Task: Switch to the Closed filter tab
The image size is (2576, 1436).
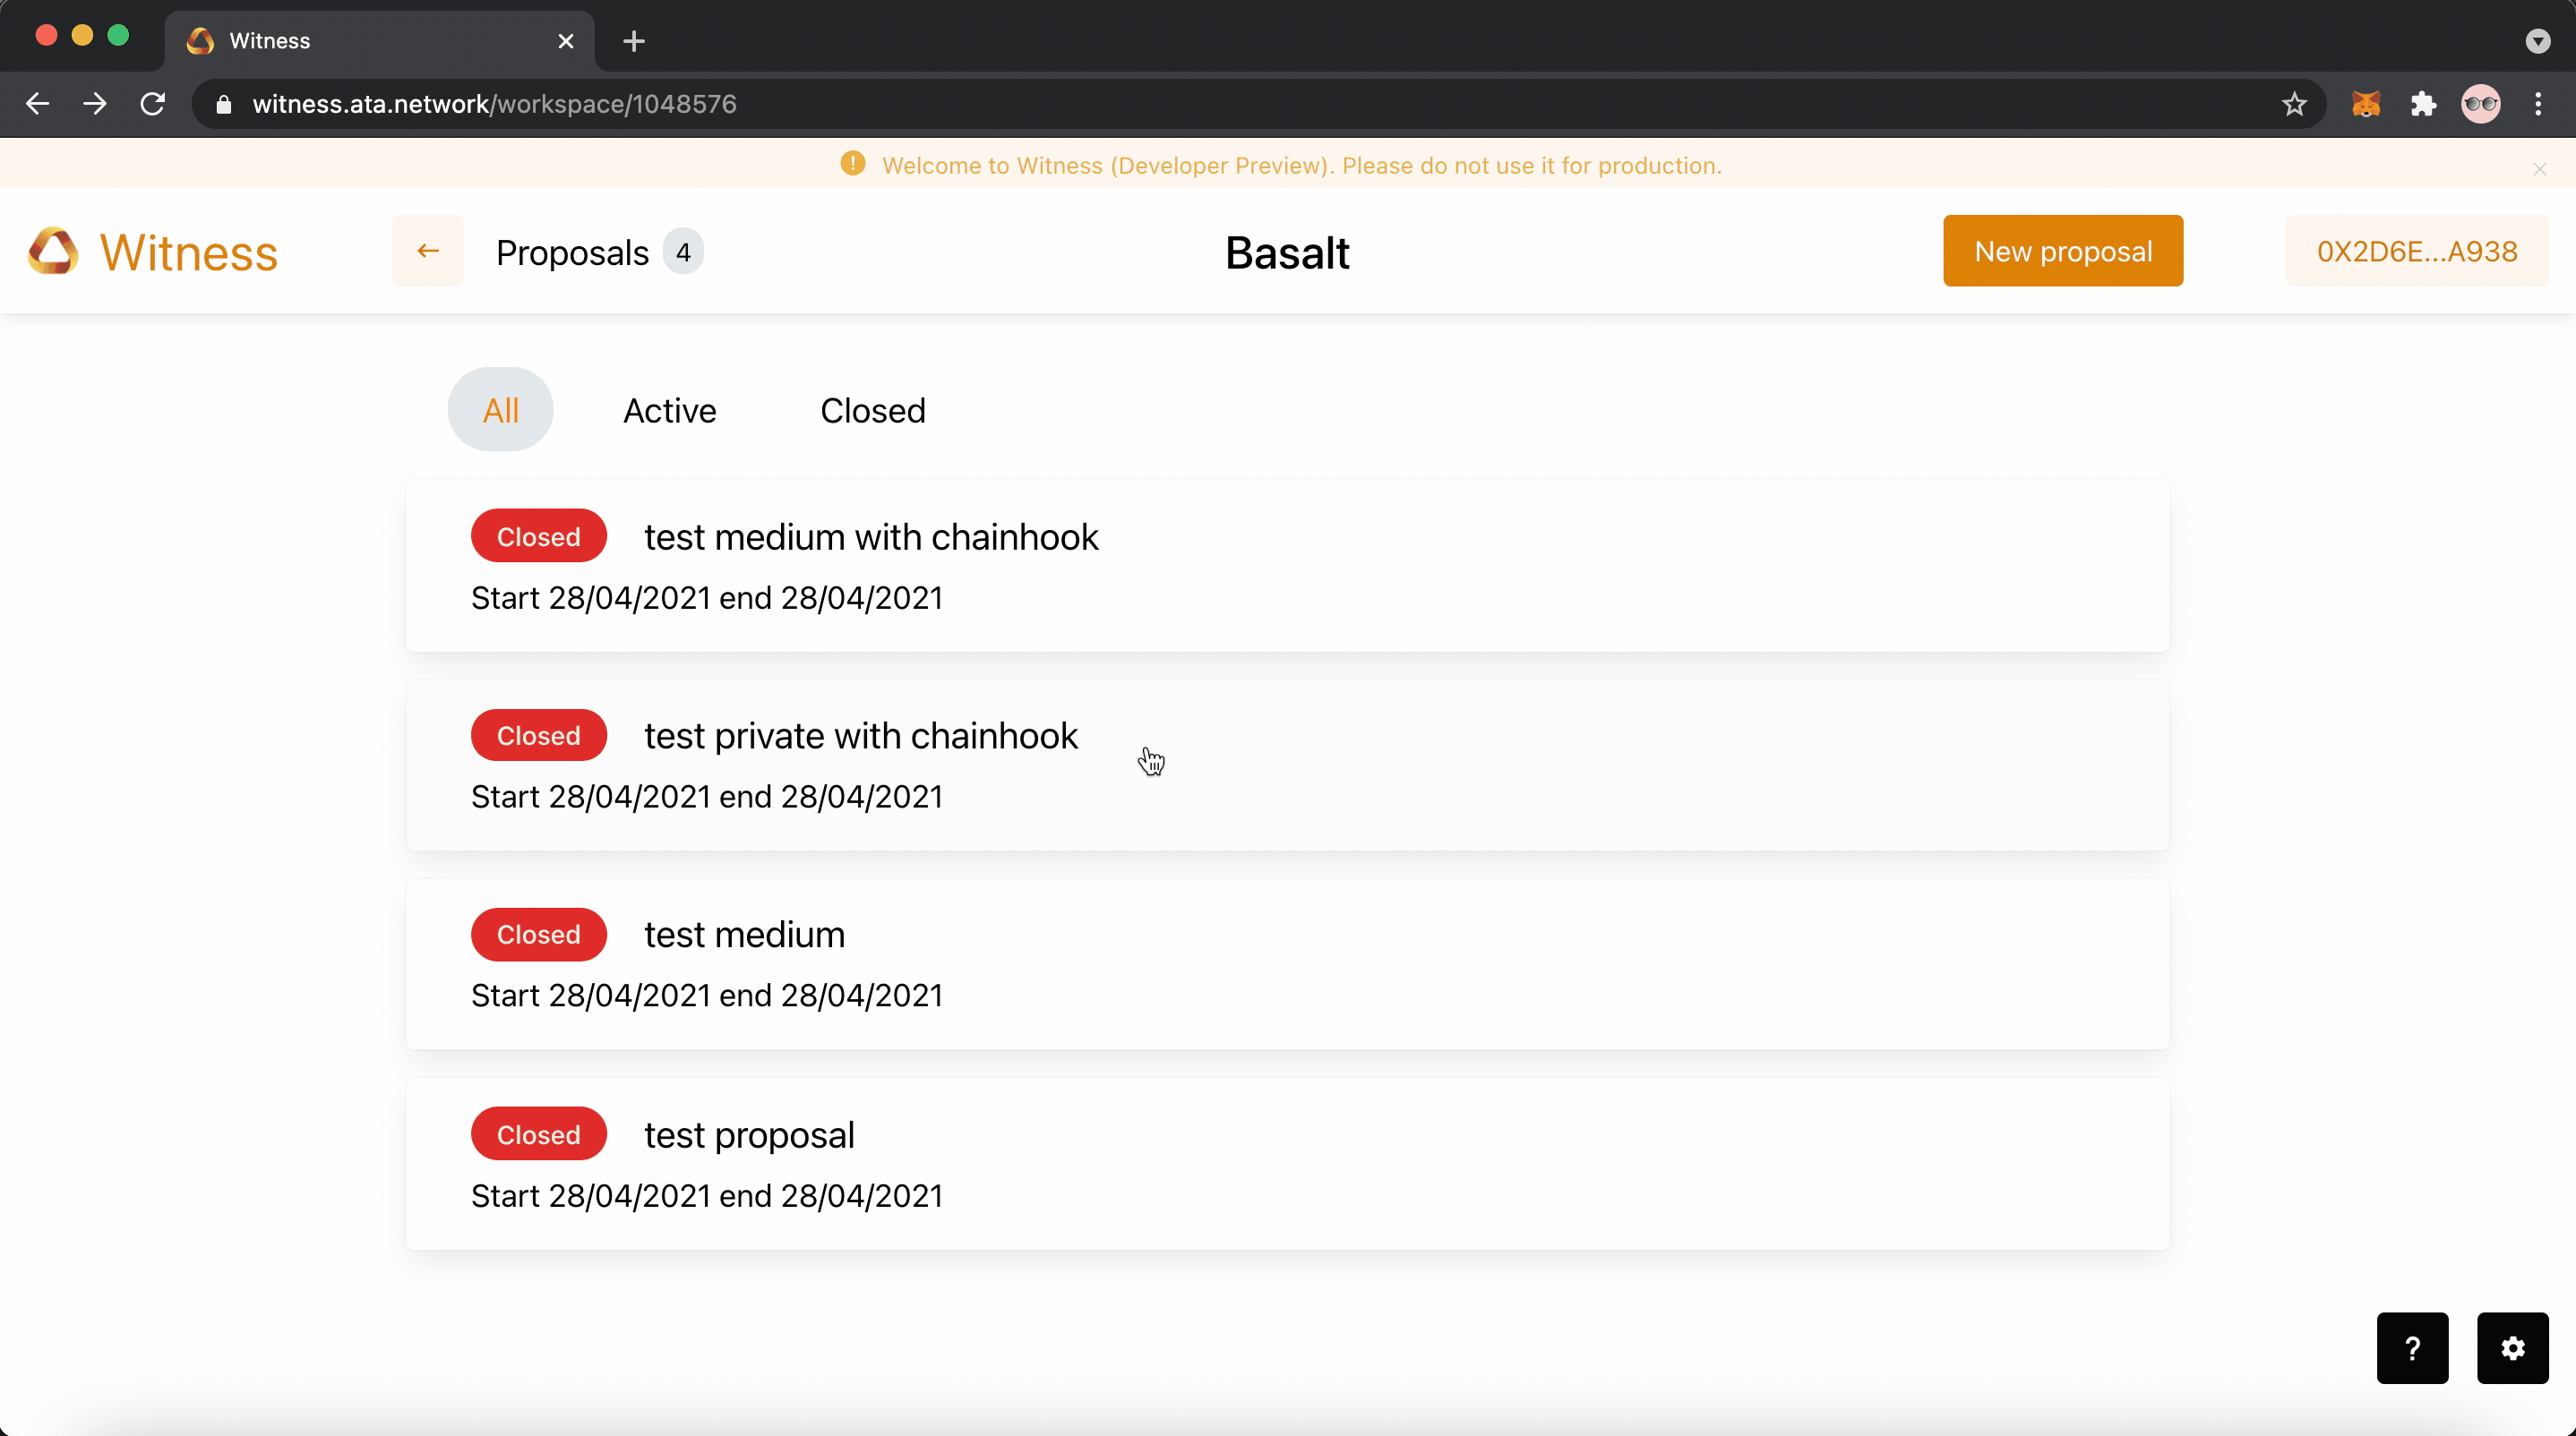Action: [873, 410]
